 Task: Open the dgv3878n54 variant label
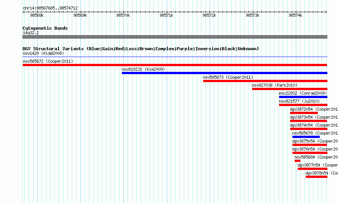[x=322, y=173]
